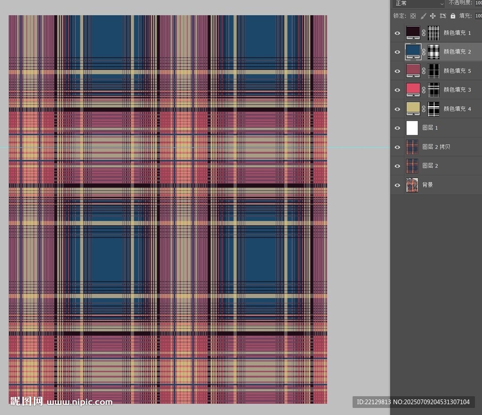Click the lock all padlock icon
This screenshot has height=415, width=482.
click(x=453, y=16)
